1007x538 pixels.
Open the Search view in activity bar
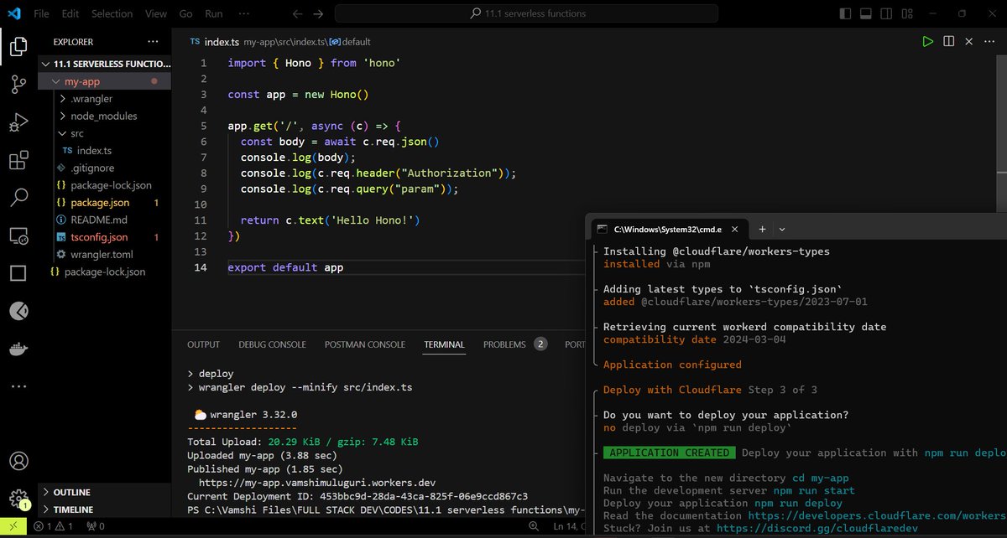tap(18, 199)
